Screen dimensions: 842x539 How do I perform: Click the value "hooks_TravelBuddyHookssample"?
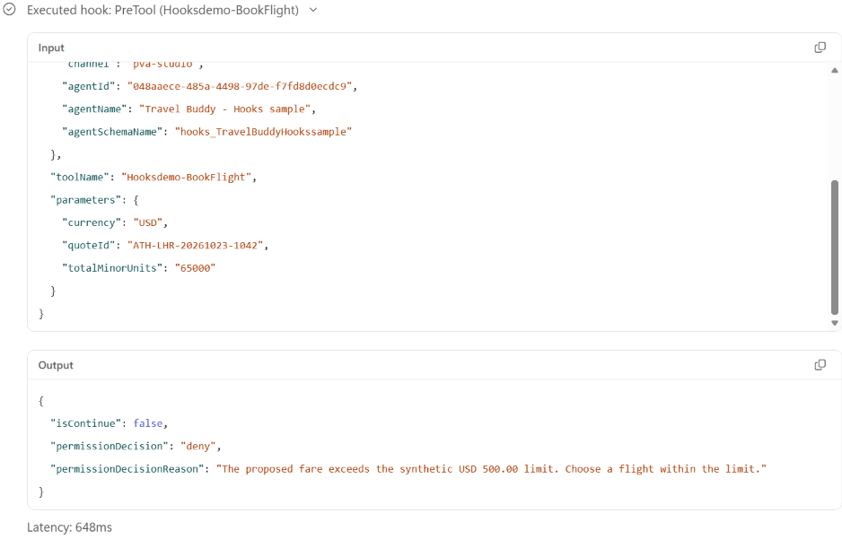(x=263, y=132)
